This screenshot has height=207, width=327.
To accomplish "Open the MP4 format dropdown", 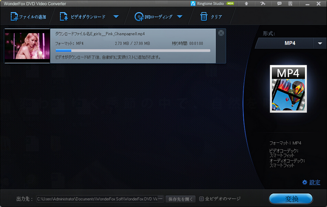I will coord(320,43).
